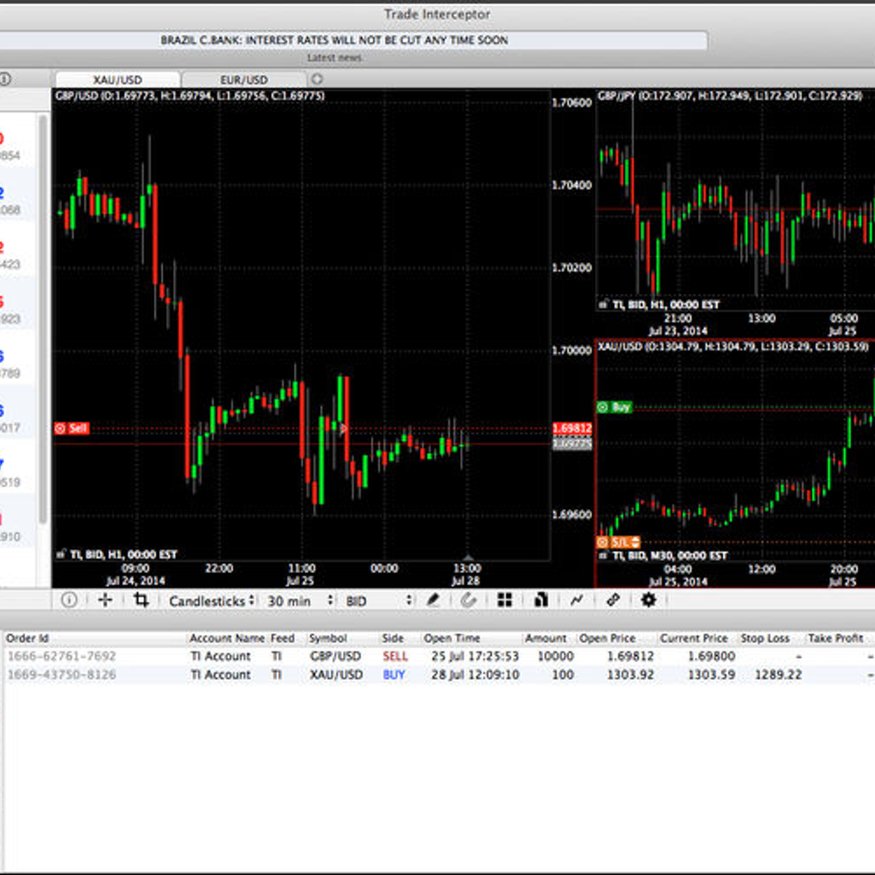
Task: Click the info icon in chart toolbar
Action: 69,600
